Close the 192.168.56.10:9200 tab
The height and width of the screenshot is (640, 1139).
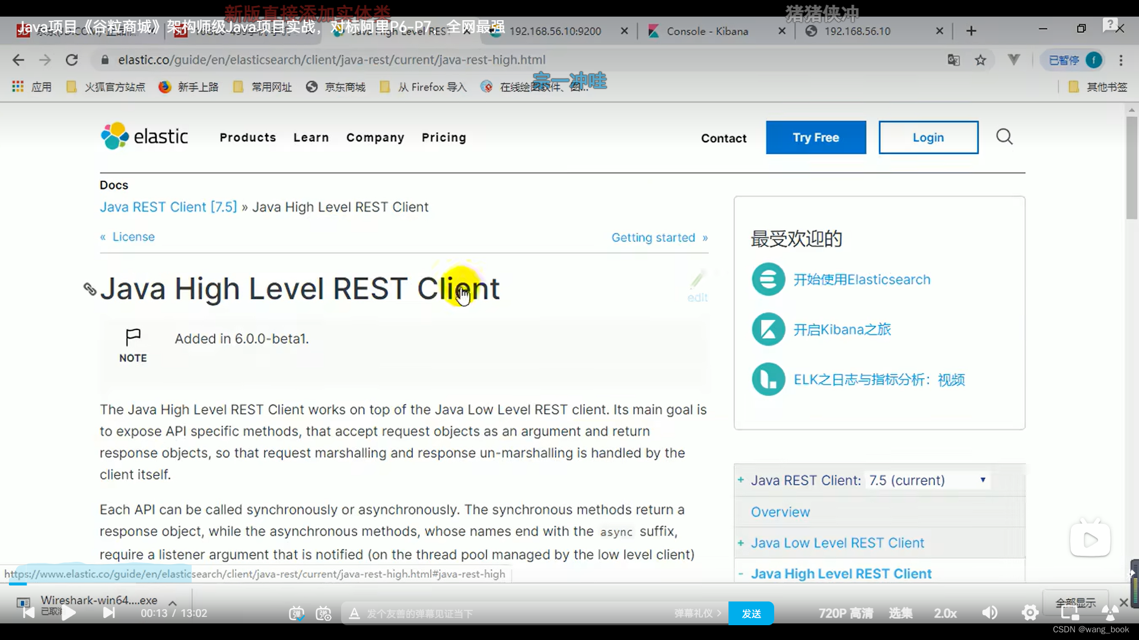(x=624, y=31)
